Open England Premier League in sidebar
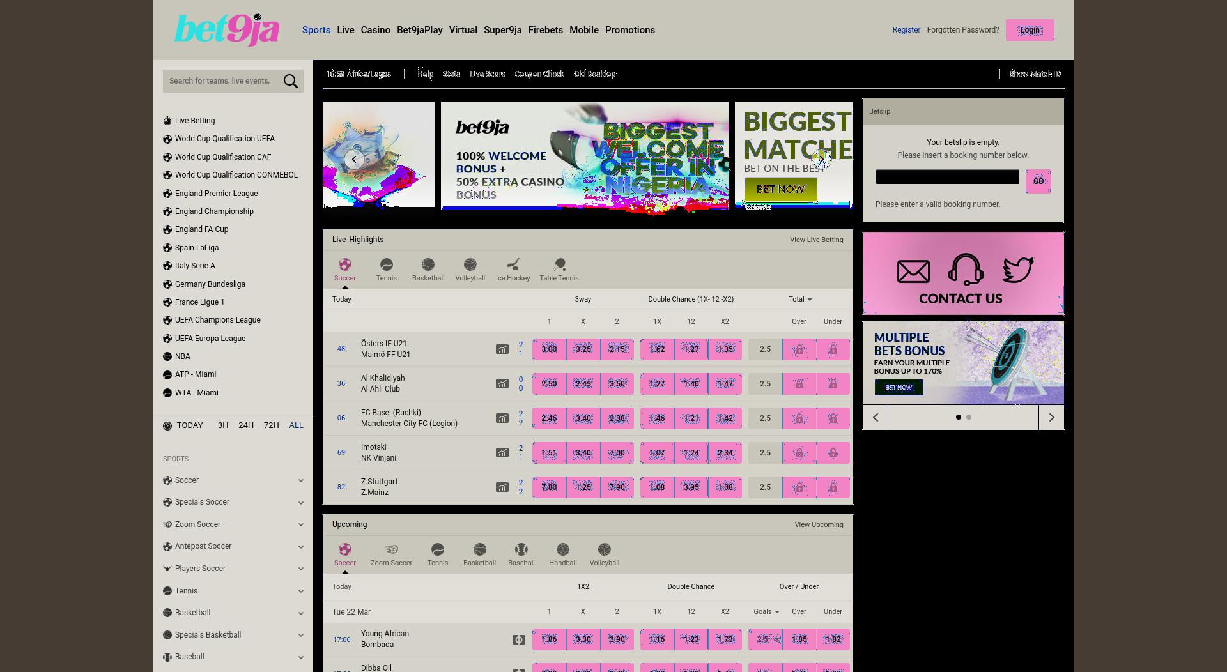This screenshot has width=1227, height=672. (217, 194)
